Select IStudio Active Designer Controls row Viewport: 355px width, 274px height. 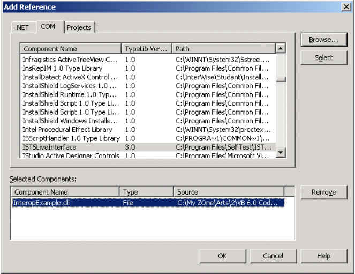point(148,155)
